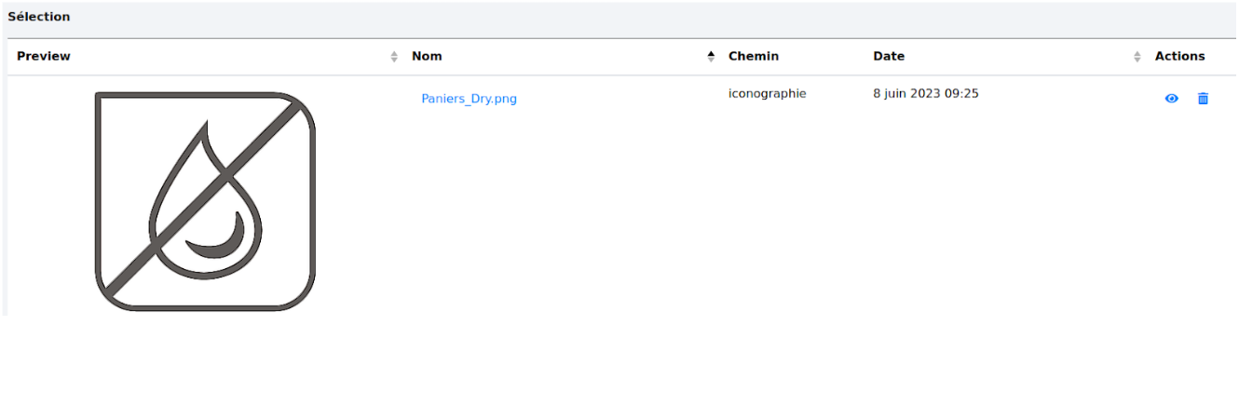Delete Paniers_Dry.png with the trash icon

[1203, 99]
